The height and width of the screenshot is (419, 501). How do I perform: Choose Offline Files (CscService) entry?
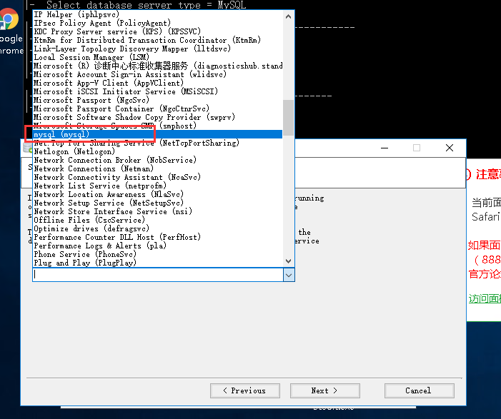pyautogui.click(x=158, y=220)
